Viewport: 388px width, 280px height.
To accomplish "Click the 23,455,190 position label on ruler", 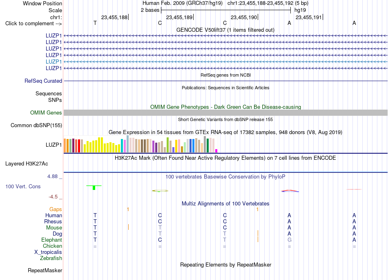I will pos(244,17).
